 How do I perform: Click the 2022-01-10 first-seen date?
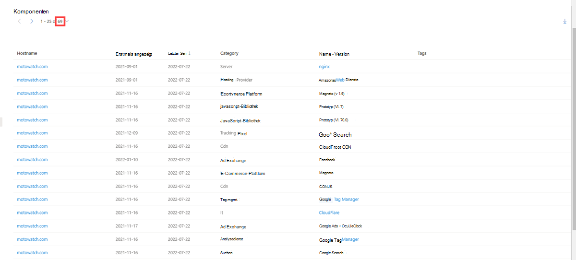click(127, 160)
